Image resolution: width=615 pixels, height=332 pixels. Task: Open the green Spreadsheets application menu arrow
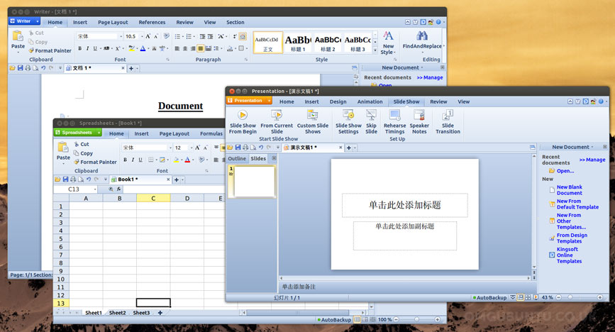point(98,133)
